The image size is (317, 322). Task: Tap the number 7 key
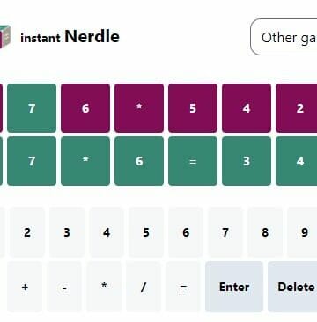pos(225,232)
